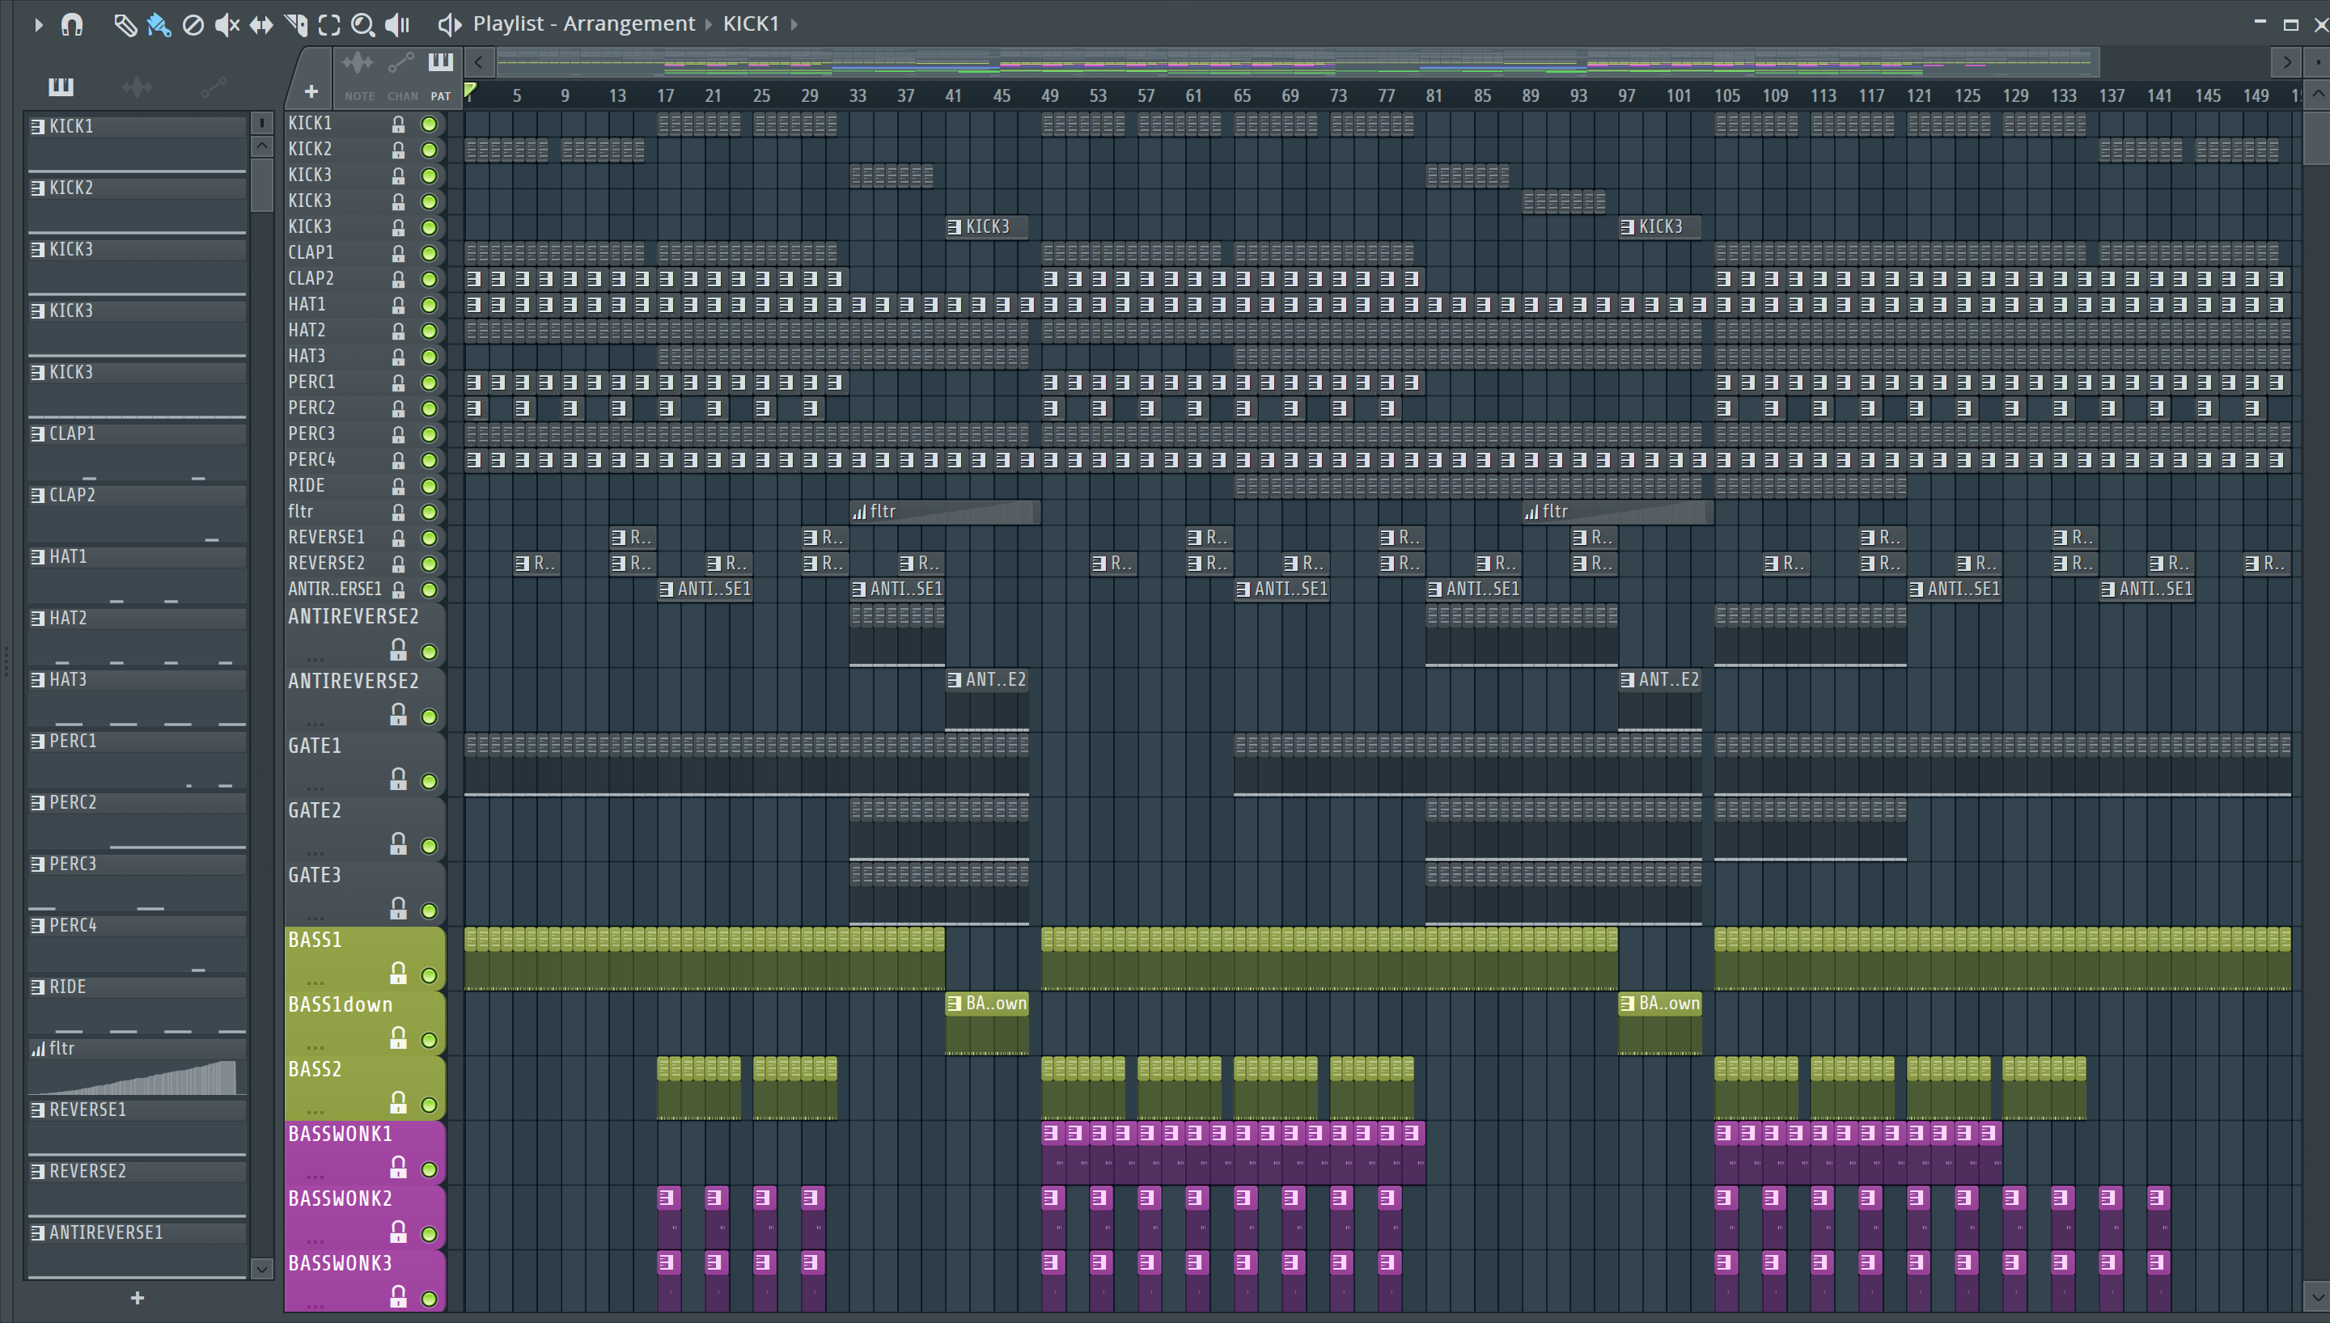This screenshot has width=2330, height=1323.
Task: Select the Mute tool
Action: pos(227,24)
